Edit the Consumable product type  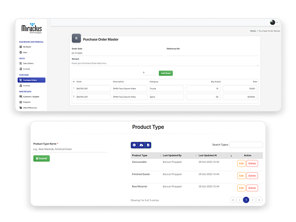[241, 163]
